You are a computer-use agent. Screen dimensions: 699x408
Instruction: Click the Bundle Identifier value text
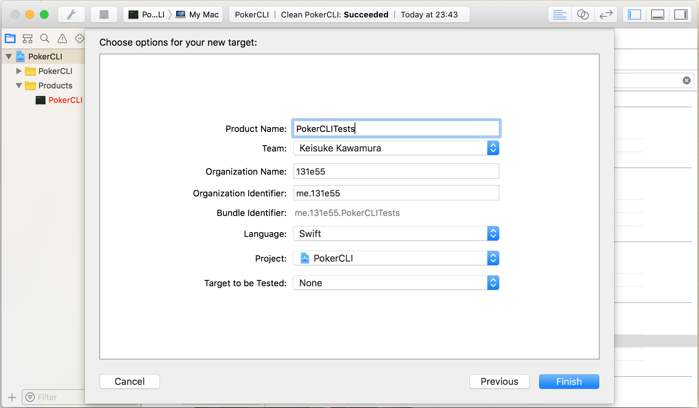[x=347, y=213]
